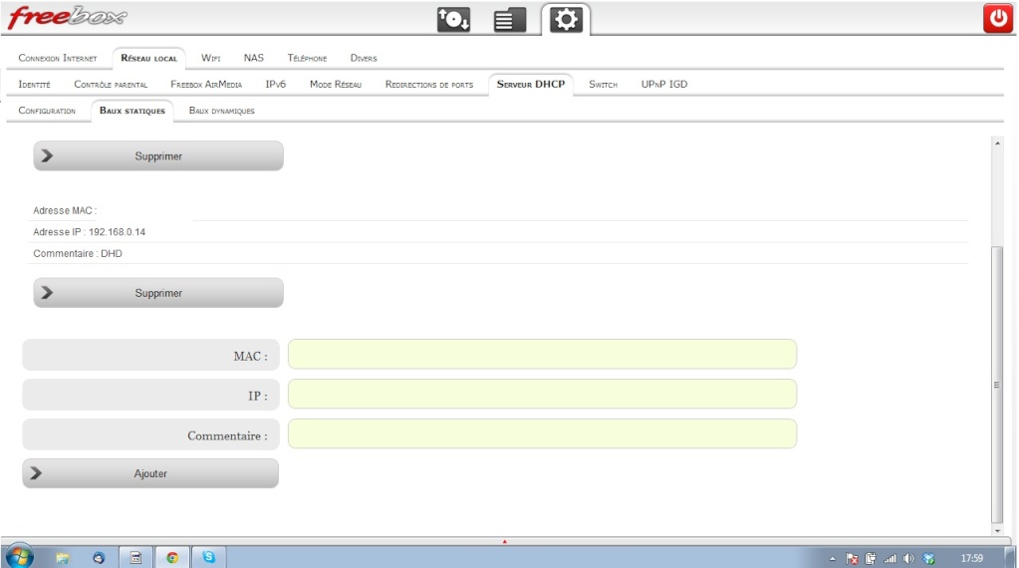The height and width of the screenshot is (568, 1019).
Task: Click the Adresse MAC label
Action: pyautogui.click(x=65, y=210)
